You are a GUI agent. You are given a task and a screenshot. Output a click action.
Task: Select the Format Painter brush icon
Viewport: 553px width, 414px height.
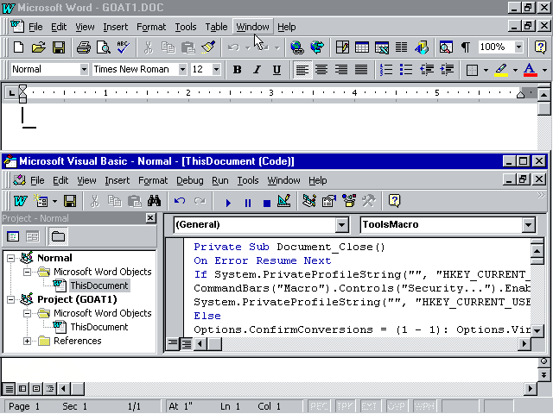tap(208, 47)
